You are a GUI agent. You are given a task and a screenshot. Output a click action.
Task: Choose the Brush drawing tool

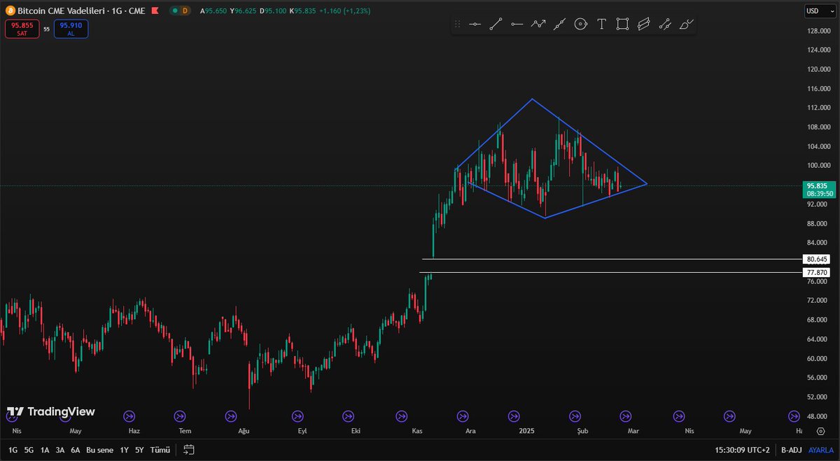686,24
